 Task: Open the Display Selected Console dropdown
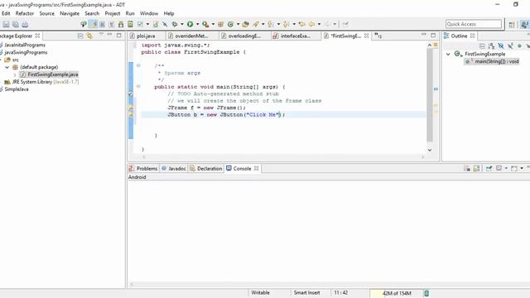tap(506, 168)
